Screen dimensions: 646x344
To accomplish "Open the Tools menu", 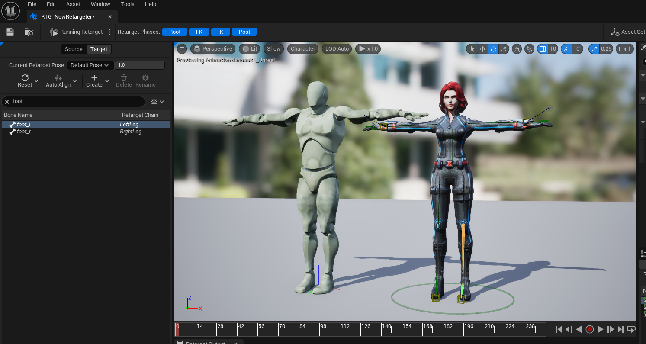I will pyautogui.click(x=128, y=4).
